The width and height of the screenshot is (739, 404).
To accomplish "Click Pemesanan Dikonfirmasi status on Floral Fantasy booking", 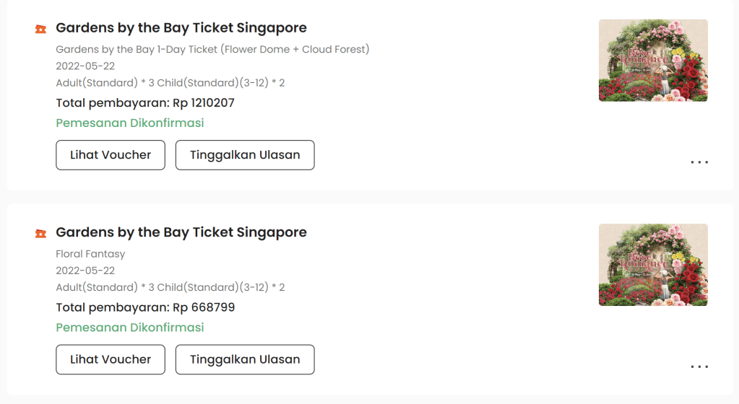I will click(130, 328).
